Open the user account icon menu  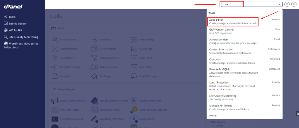click(x=294, y=4)
